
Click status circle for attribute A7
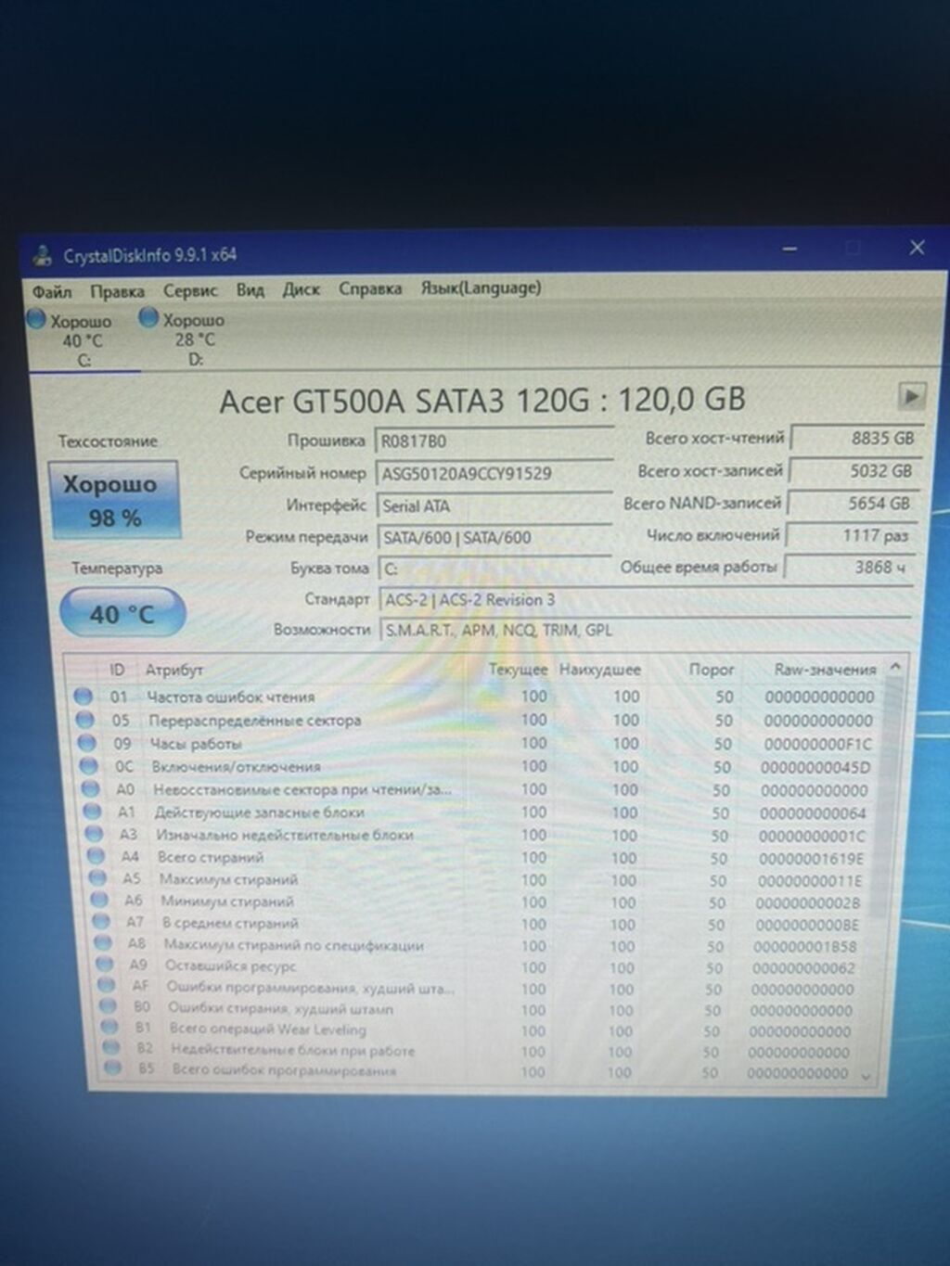click(101, 922)
